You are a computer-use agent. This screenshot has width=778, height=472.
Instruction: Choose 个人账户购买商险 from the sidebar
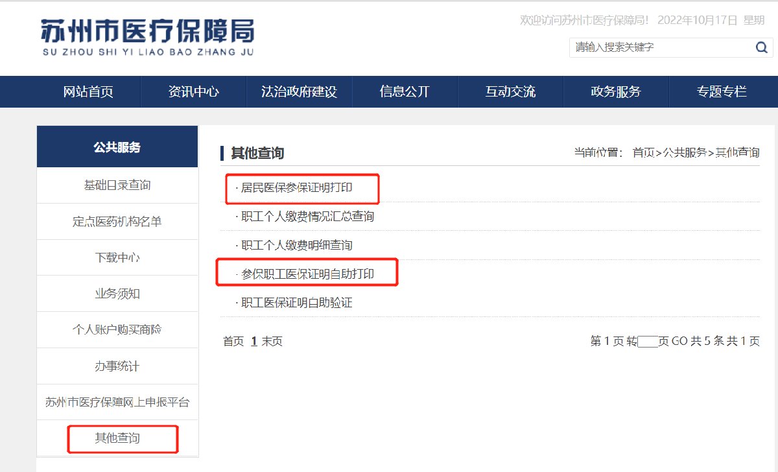[117, 329]
